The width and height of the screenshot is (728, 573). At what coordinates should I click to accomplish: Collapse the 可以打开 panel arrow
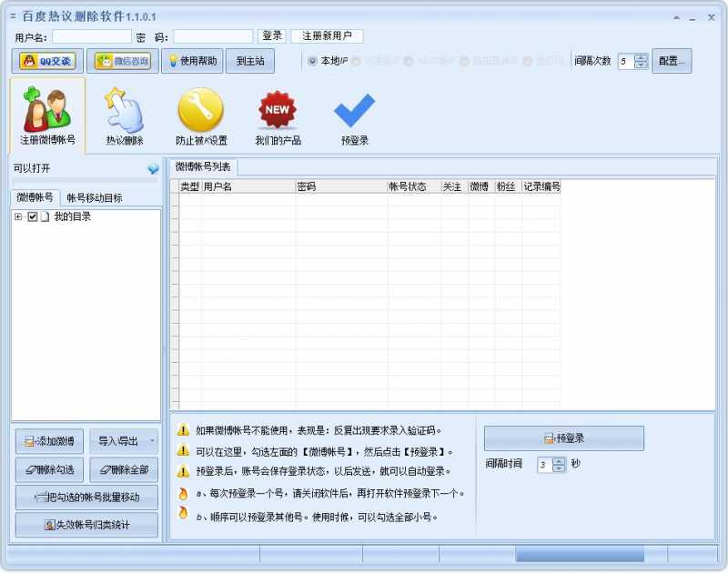[151, 169]
